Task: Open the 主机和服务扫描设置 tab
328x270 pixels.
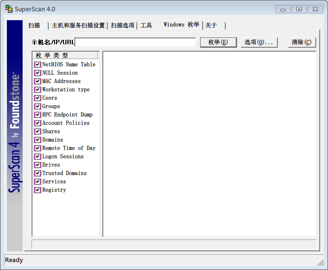Action: [78, 26]
